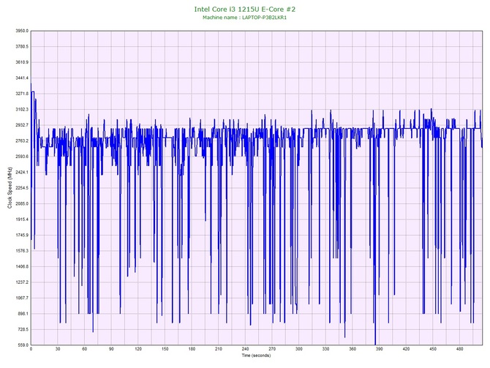Image resolution: width=490 pixels, height=368 pixels.
Task: Click the 2932.7 y-axis value
Action: coord(22,125)
